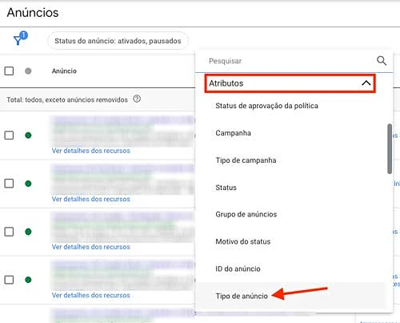Click the dropdown list scrollbar
Viewport: 400px width, 323px height.
point(390,148)
